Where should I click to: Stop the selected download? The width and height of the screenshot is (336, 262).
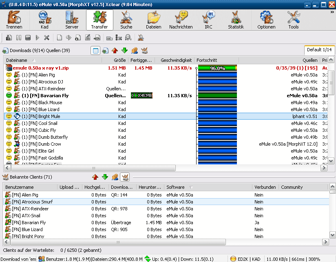pyautogui.click(x=28, y=38)
